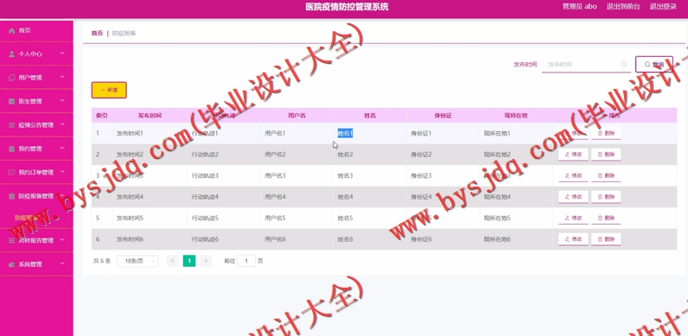The height and width of the screenshot is (336, 688).
Task: Open the 医生管理 sidebar menu
Action: [x=36, y=102]
